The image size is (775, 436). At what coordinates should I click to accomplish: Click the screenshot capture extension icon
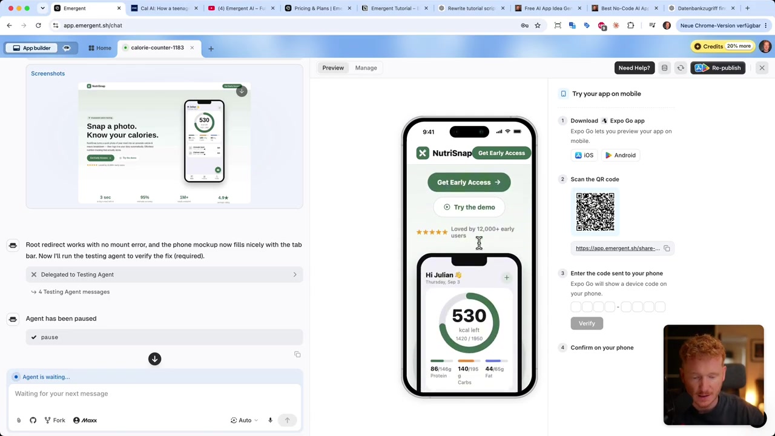point(558,25)
